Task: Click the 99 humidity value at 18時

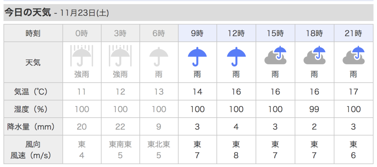Action: [314, 109]
